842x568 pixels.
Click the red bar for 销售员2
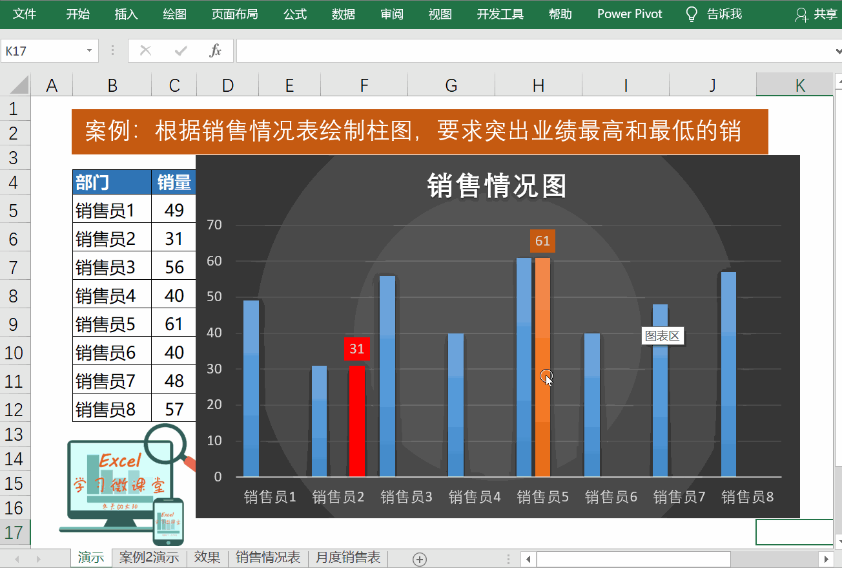[357, 421]
